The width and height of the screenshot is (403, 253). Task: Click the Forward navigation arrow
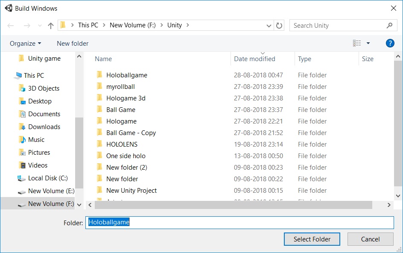point(27,26)
